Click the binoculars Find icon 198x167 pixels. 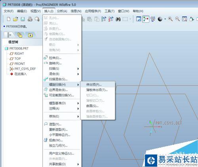coord(118,19)
